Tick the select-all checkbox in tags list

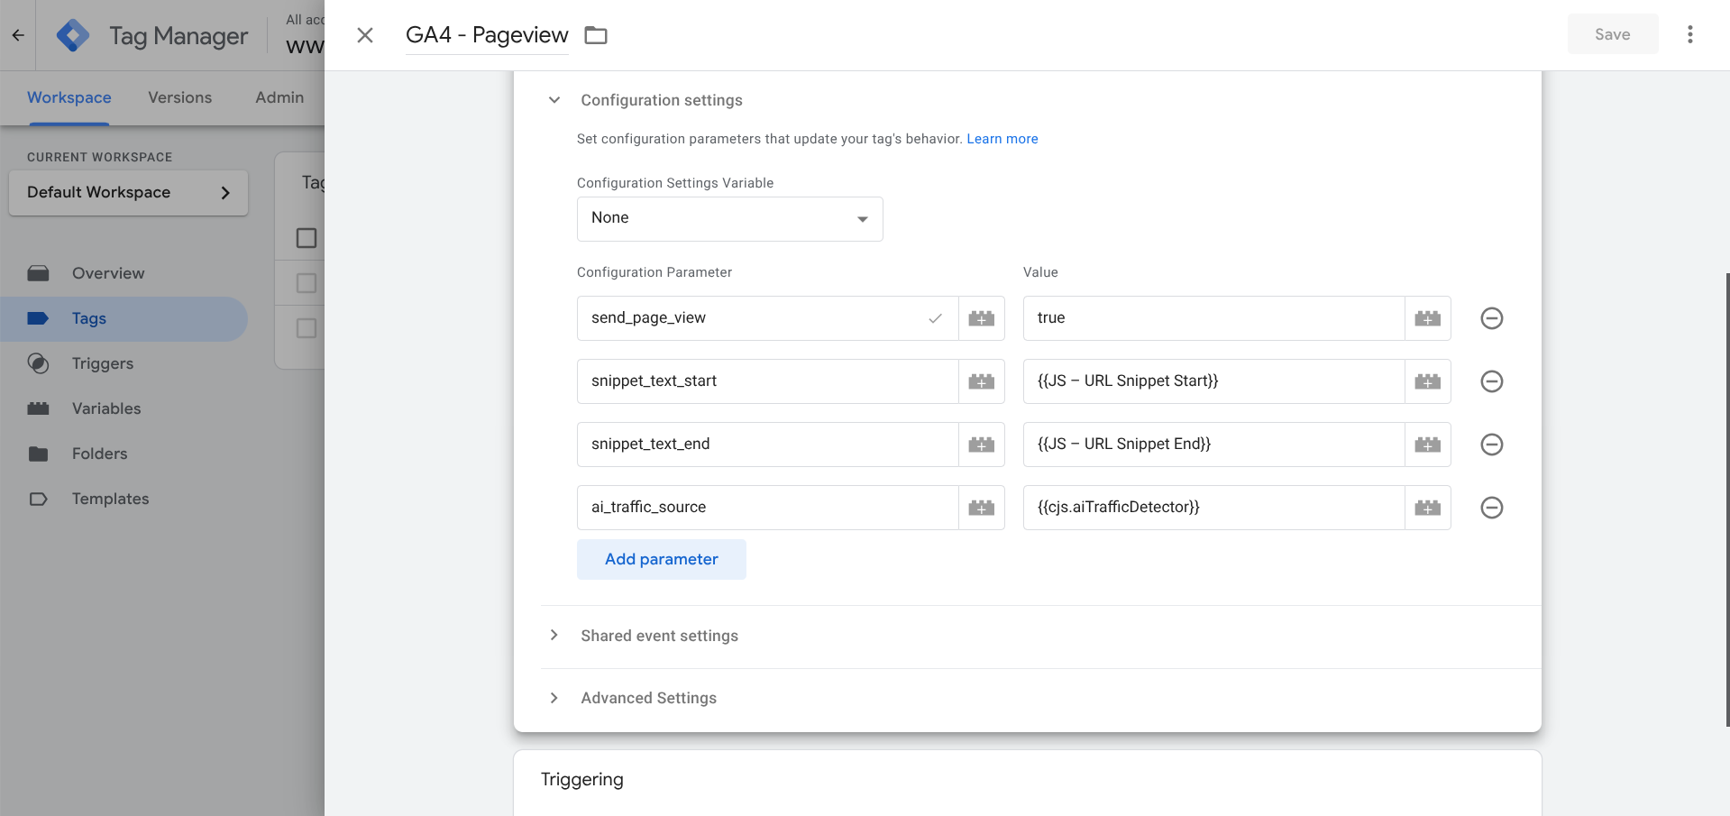point(307,238)
